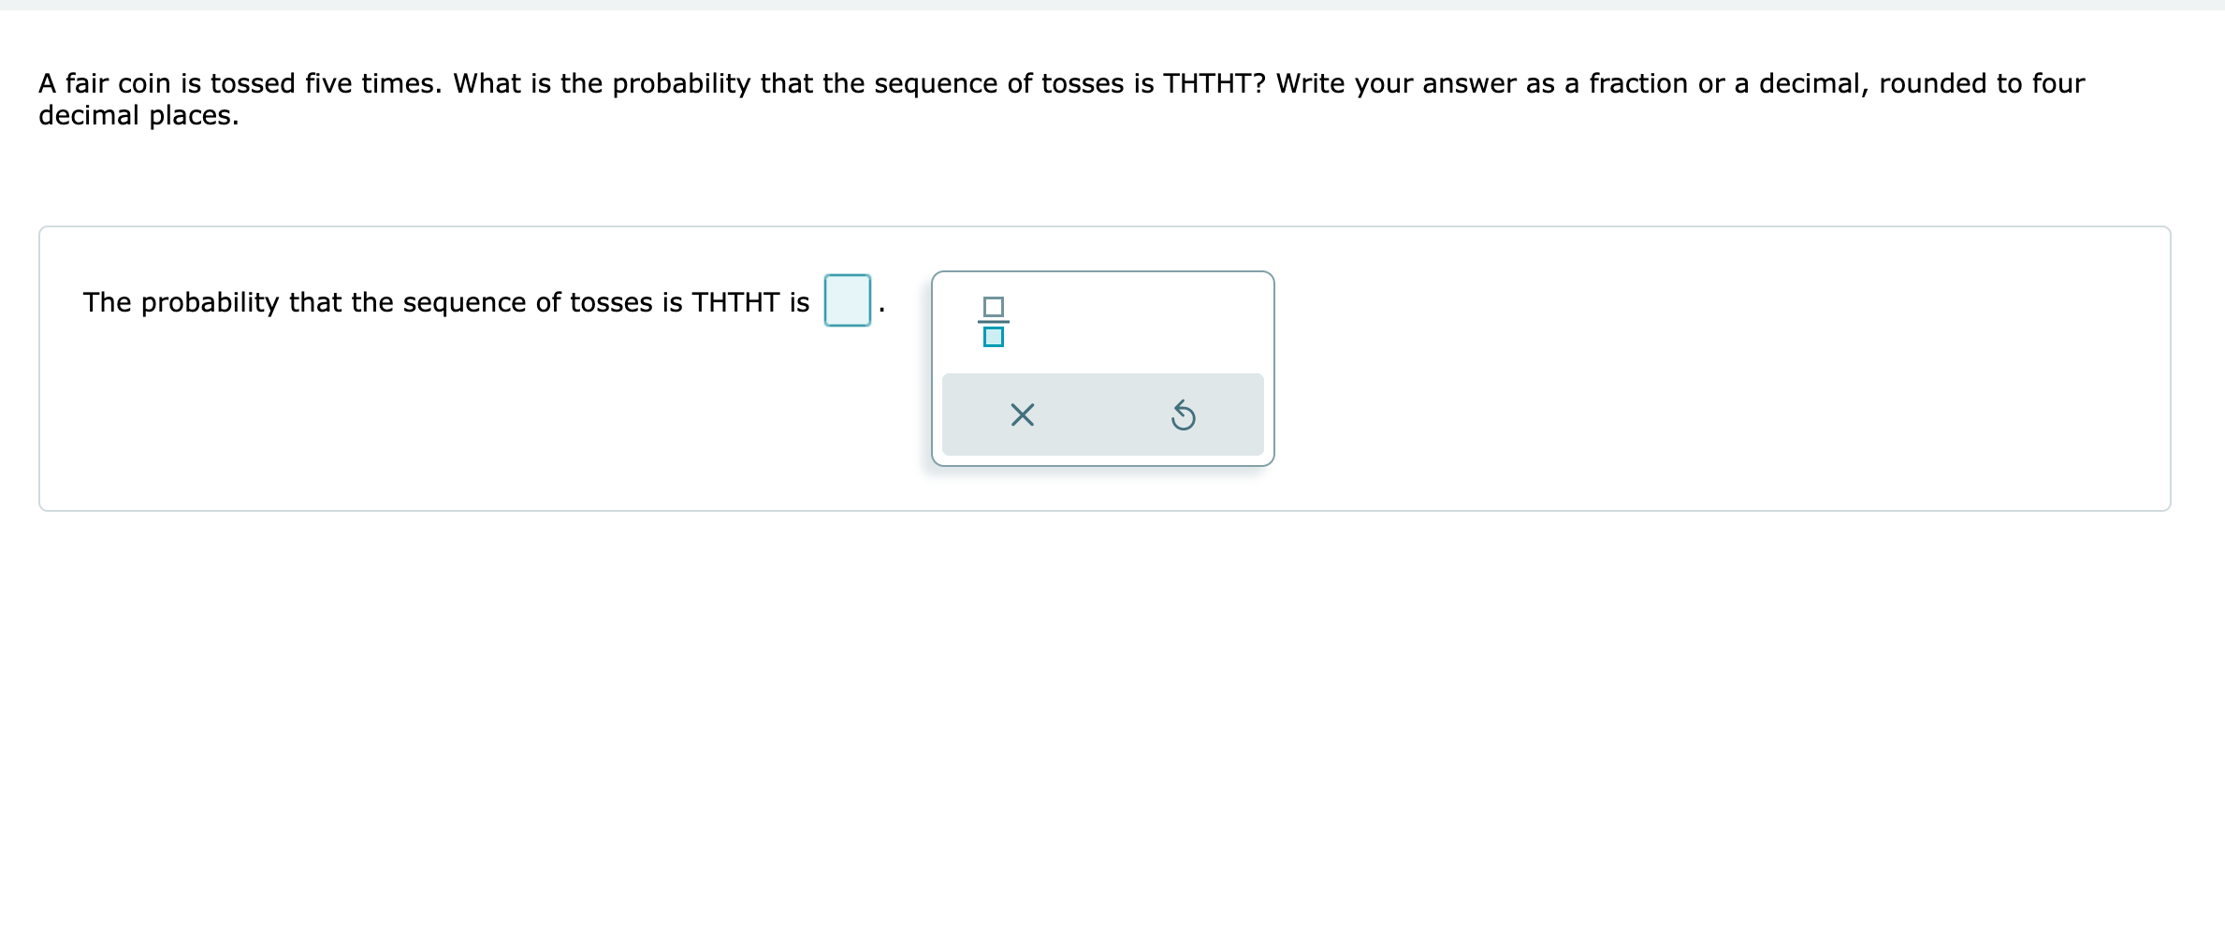Click the undo button in the math palette
This screenshot has height=931, width=2225.
pyautogui.click(x=1184, y=415)
